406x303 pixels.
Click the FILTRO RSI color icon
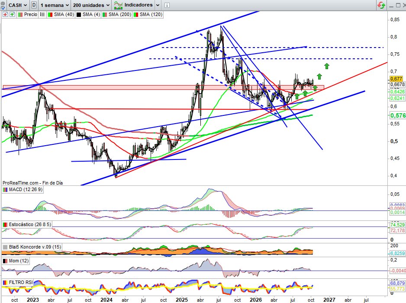point(5,283)
